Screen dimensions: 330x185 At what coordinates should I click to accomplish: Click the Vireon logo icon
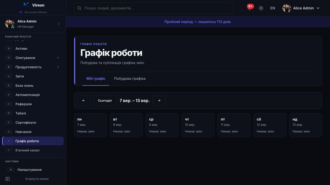pyautogui.click(x=26, y=5)
